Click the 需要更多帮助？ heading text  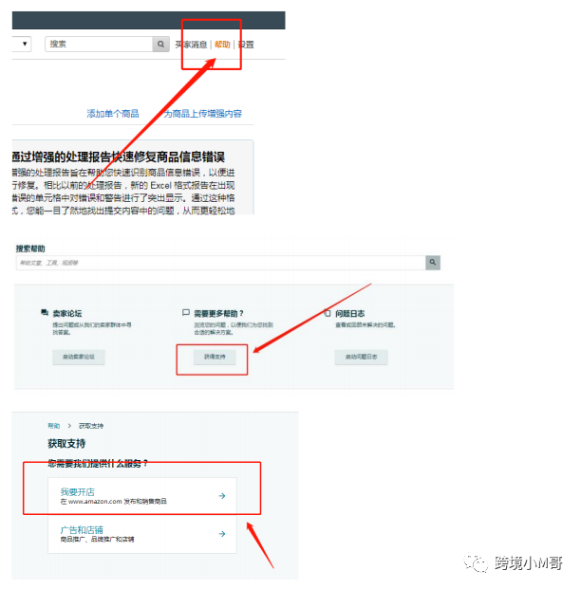click(219, 313)
